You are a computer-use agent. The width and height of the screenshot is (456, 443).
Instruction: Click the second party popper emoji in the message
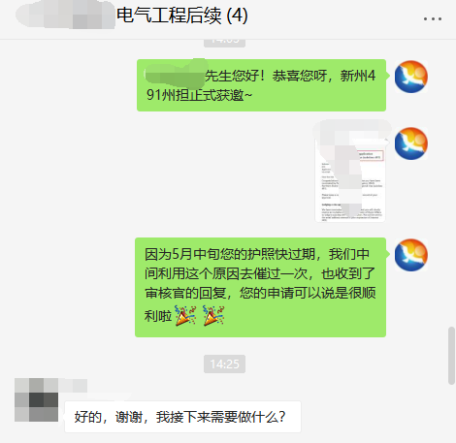coord(213,315)
